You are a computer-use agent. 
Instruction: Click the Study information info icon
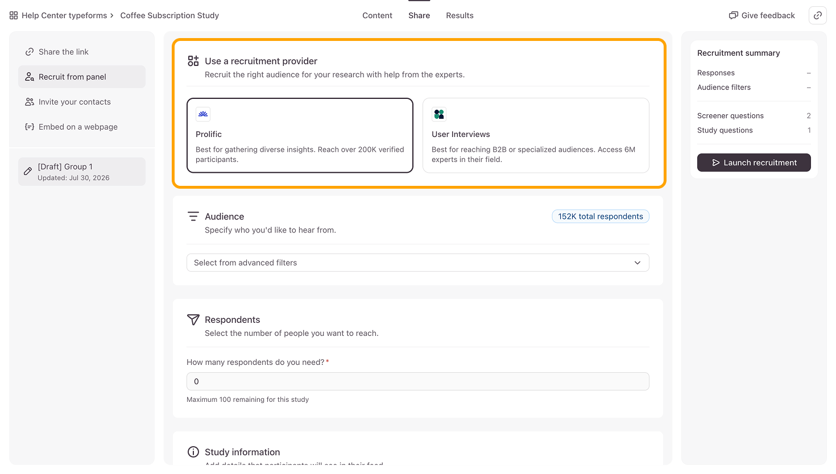193,452
